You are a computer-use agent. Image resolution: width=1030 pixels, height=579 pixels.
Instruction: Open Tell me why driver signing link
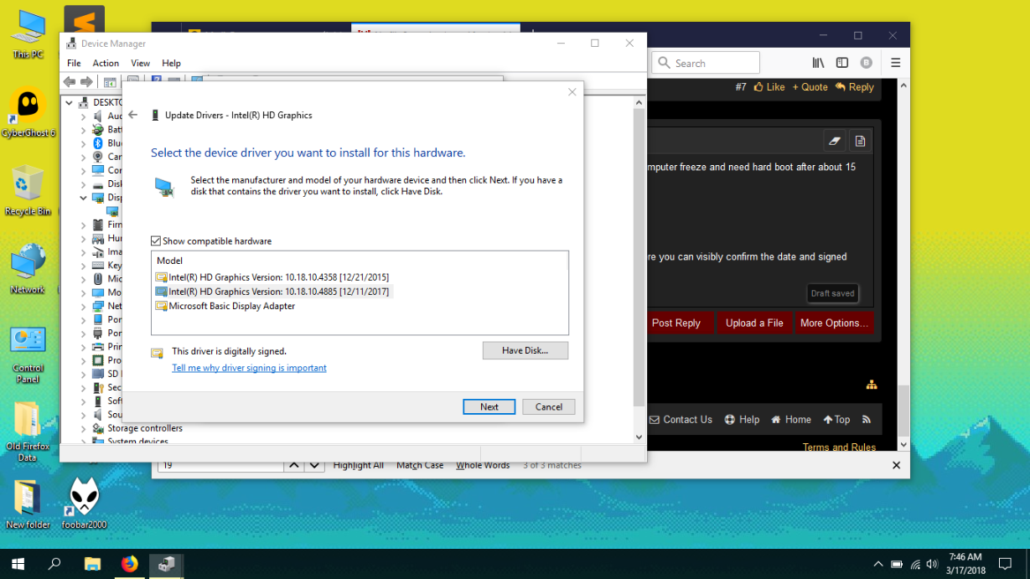click(x=249, y=368)
